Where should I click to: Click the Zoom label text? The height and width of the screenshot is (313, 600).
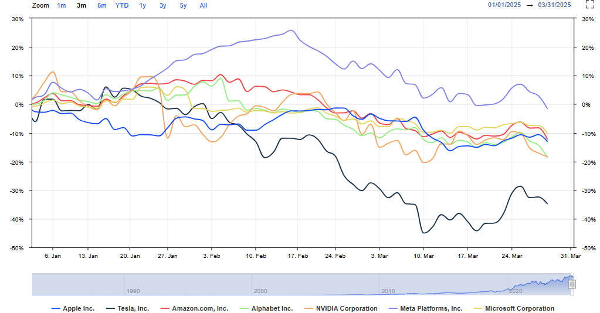pos(40,5)
